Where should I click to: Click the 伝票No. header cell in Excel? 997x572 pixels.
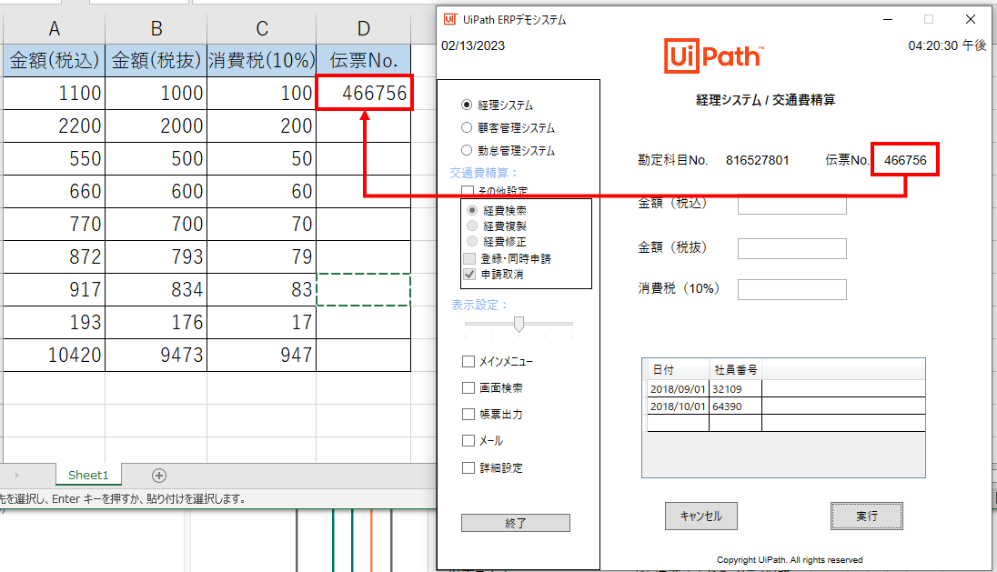click(364, 60)
